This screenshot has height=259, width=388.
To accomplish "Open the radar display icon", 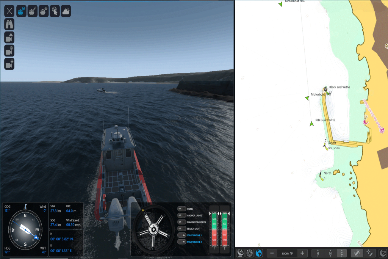I will (250, 253).
